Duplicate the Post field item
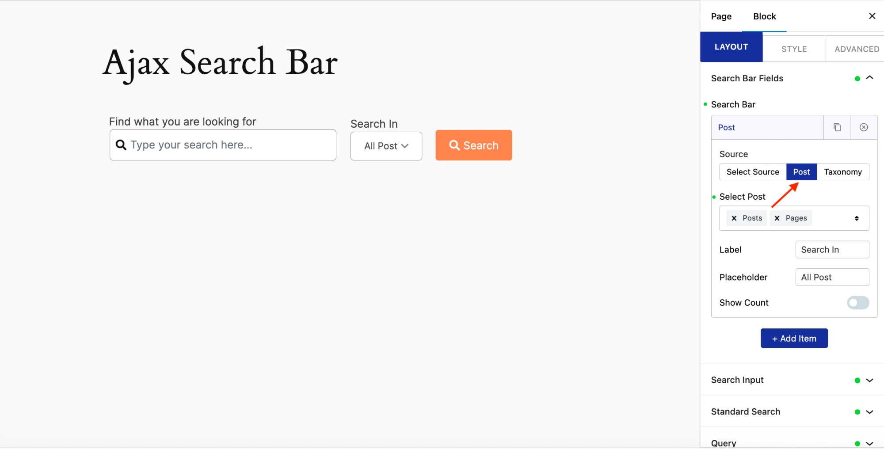This screenshot has width=884, height=449. click(837, 127)
